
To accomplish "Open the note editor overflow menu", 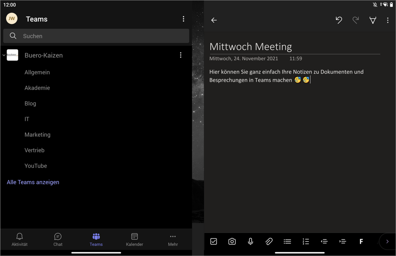I will point(387,20).
